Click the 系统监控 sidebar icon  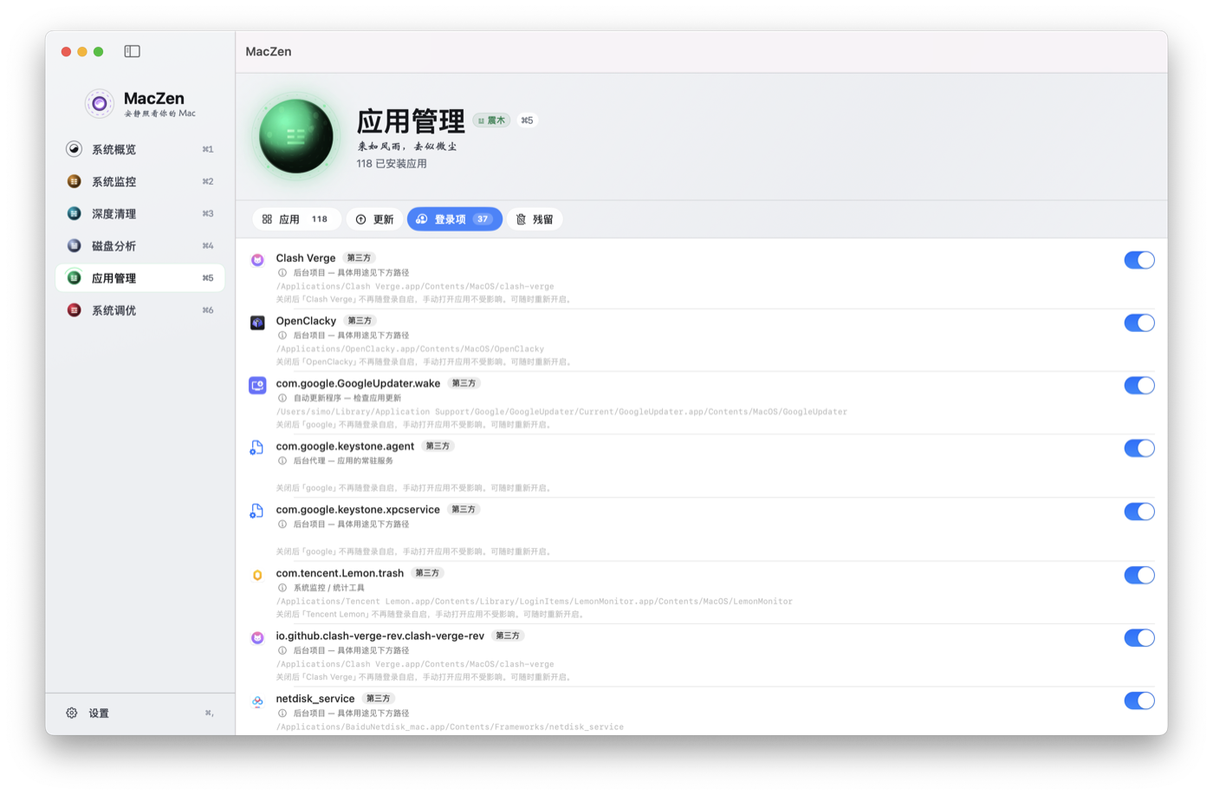75,181
